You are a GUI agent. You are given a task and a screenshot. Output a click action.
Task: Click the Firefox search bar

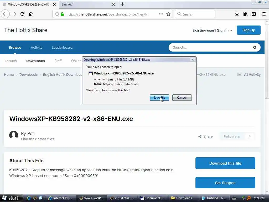tap(195, 14)
